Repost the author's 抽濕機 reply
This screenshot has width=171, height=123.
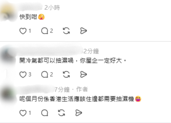pyautogui.click(x=62, y=113)
